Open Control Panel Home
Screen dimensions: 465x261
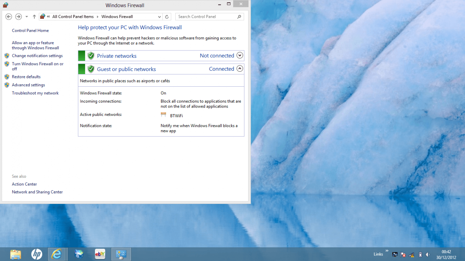click(x=30, y=31)
